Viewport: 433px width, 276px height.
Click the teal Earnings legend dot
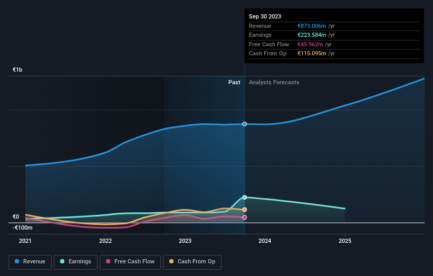62,261
